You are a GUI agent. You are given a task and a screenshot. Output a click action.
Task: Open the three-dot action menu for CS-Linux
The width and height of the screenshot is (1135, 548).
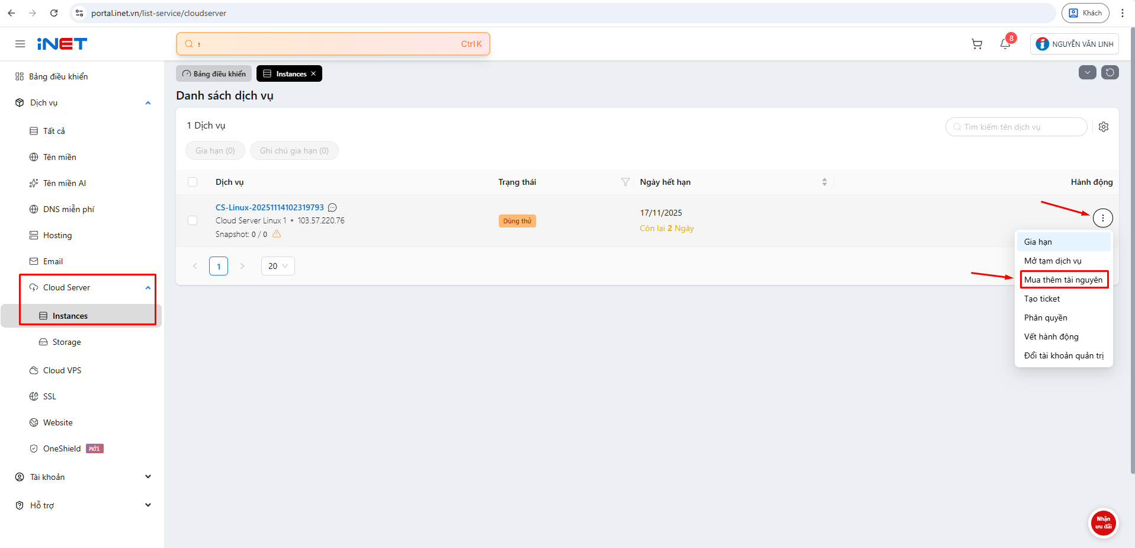point(1102,218)
